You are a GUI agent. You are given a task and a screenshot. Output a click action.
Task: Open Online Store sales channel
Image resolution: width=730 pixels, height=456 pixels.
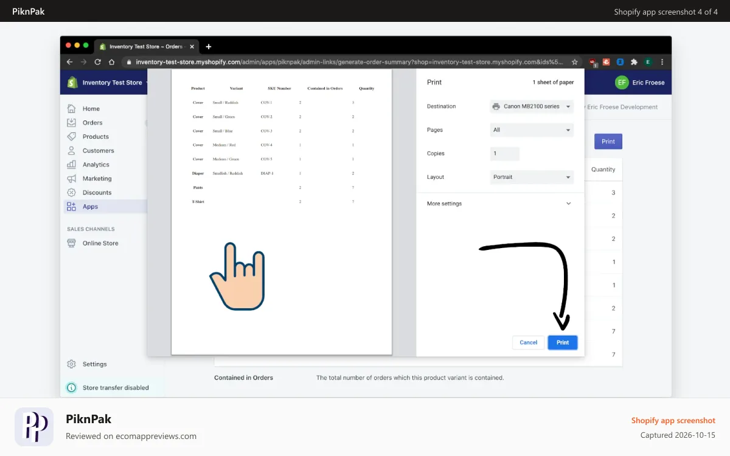(x=100, y=243)
